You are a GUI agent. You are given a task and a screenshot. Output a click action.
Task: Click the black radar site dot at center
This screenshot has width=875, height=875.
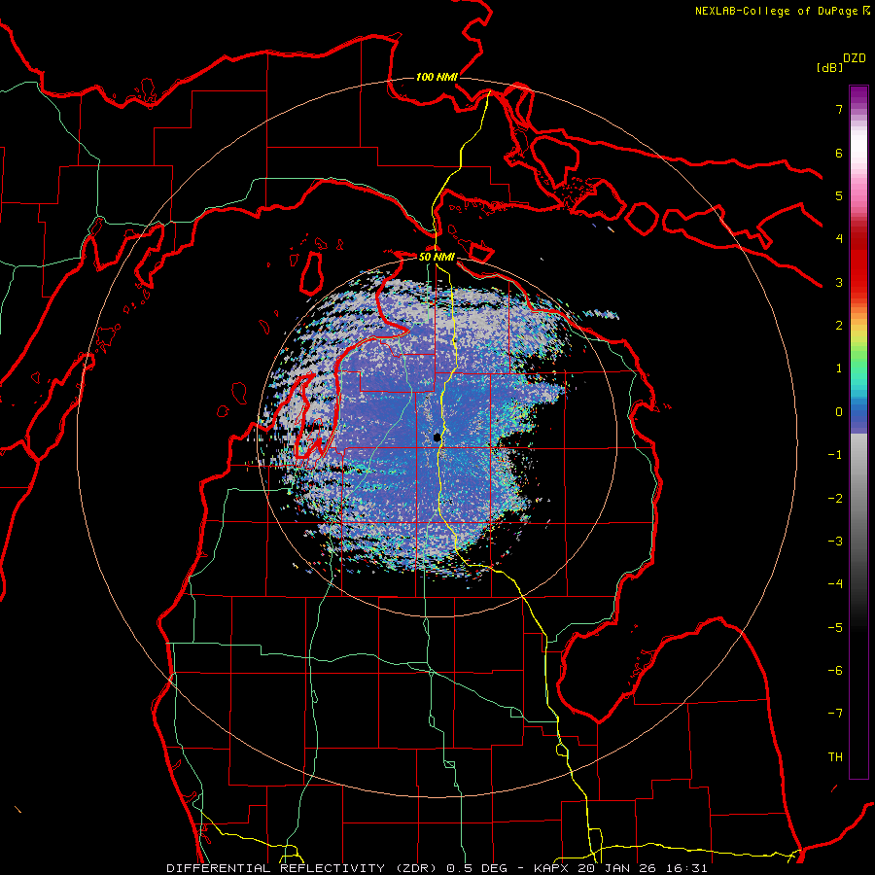point(437,437)
